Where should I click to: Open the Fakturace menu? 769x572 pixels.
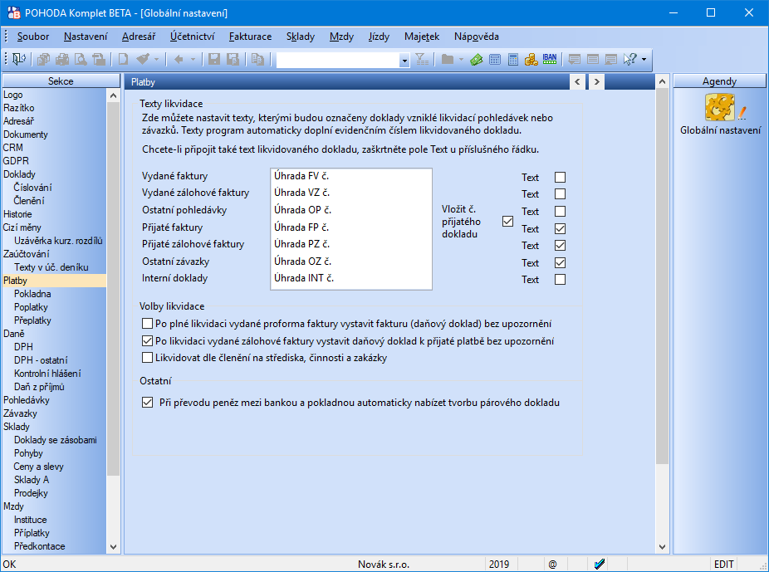(250, 37)
